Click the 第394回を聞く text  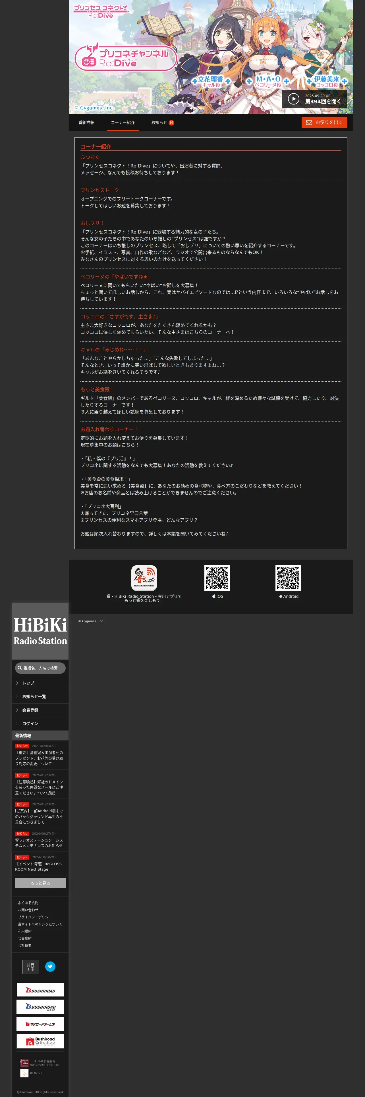[x=323, y=101]
